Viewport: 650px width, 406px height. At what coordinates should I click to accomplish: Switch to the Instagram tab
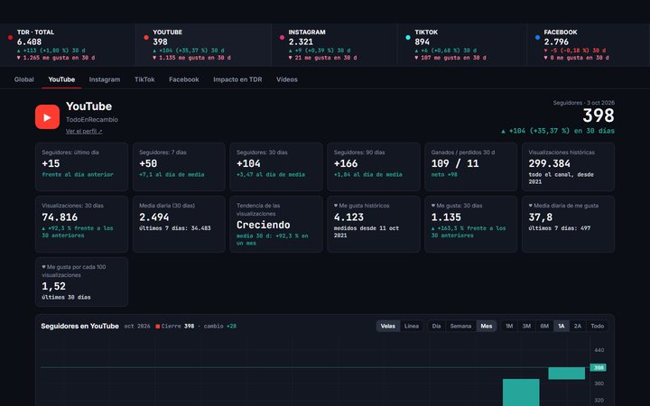point(105,79)
